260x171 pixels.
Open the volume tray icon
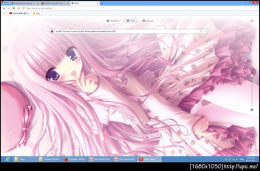[x=237, y=159]
